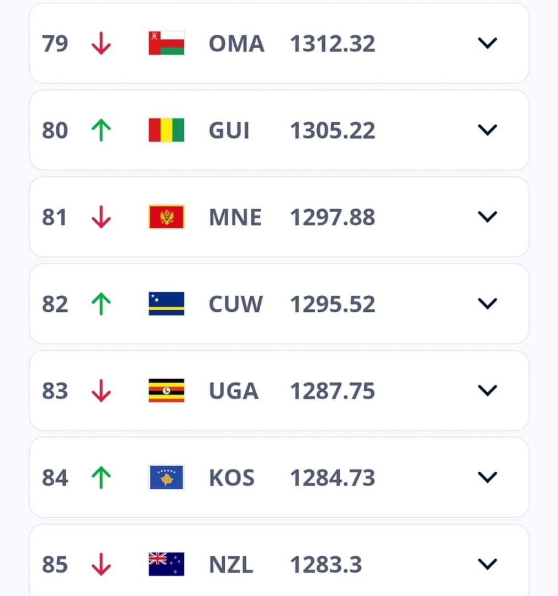The width and height of the screenshot is (558, 596).
Task: Click the KOS team code label
Action: click(232, 478)
